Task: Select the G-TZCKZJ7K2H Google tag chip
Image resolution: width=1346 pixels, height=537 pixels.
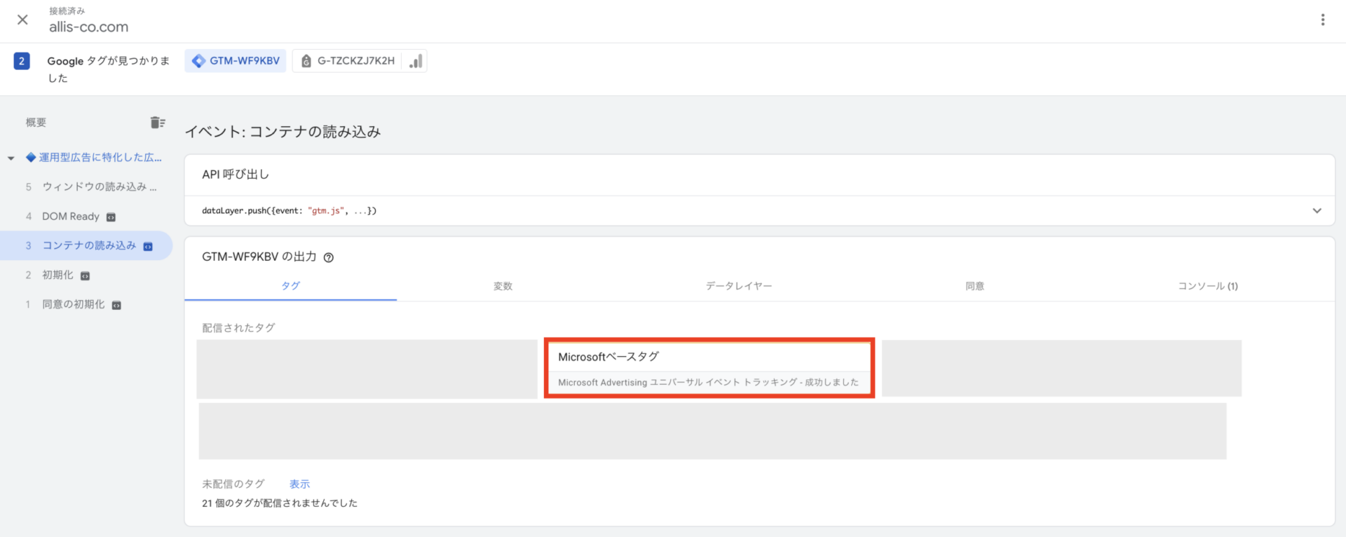Action: [348, 61]
